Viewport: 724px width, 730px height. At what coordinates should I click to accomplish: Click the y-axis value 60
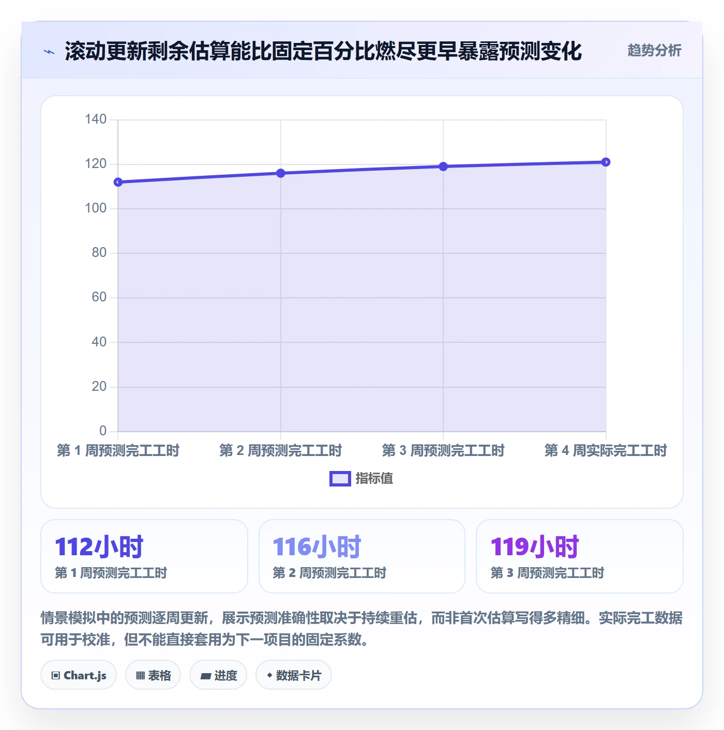pyautogui.click(x=99, y=297)
